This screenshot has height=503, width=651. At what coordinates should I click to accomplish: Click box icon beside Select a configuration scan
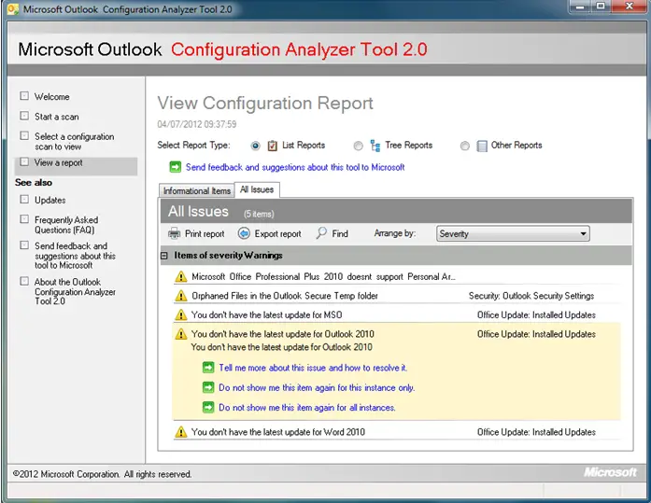click(x=24, y=135)
